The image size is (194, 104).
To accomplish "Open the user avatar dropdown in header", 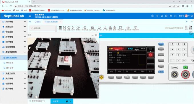I will (187, 16).
